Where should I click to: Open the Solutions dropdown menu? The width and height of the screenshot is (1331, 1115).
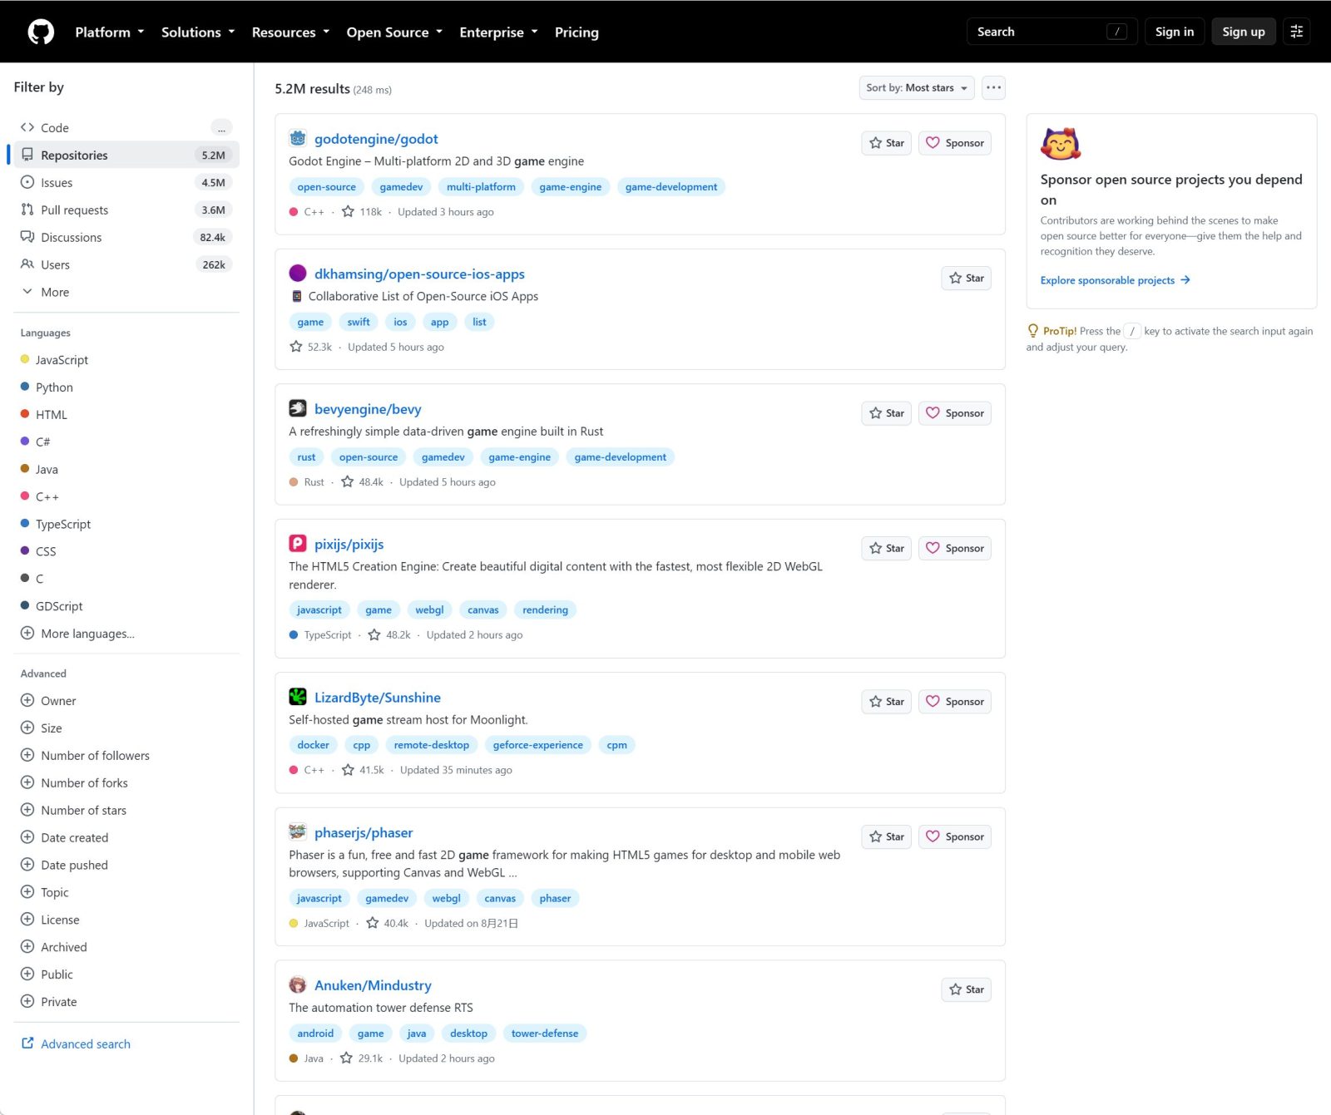coord(198,32)
